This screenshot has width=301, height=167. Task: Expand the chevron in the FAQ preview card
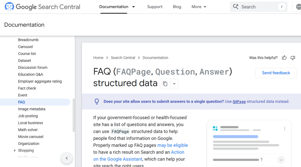281,160
